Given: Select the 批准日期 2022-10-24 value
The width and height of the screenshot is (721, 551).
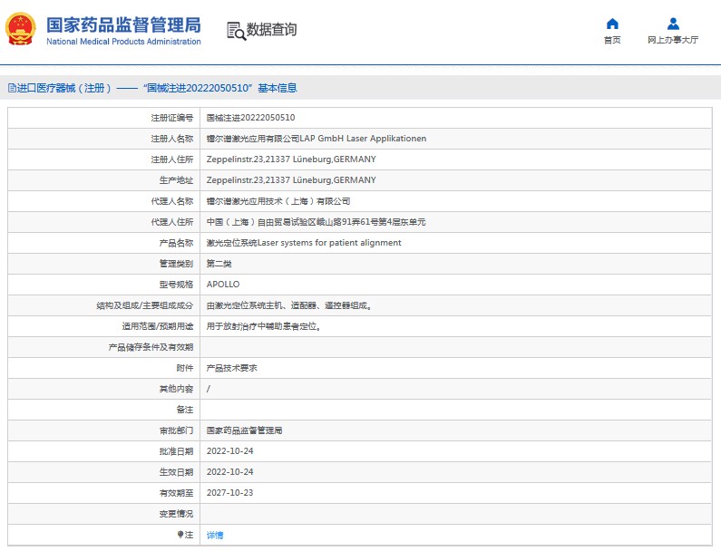Looking at the screenshot, I should (x=230, y=451).
